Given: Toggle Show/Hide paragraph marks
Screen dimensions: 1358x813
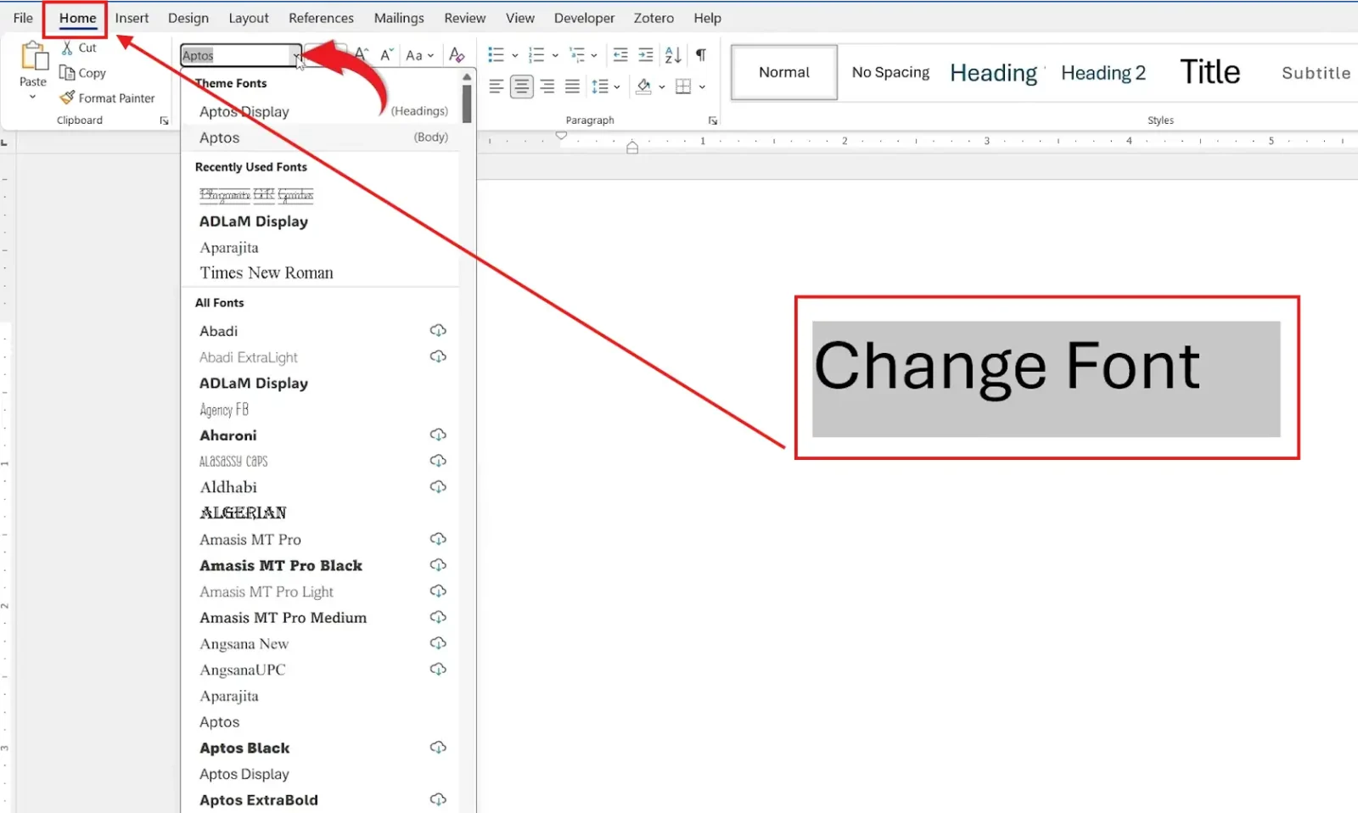Looking at the screenshot, I should [701, 55].
